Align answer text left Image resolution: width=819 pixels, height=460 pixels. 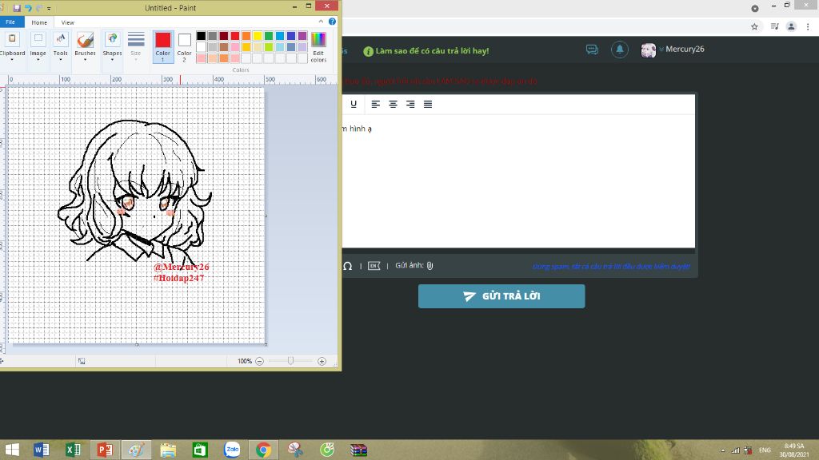[x=376, y=104]
